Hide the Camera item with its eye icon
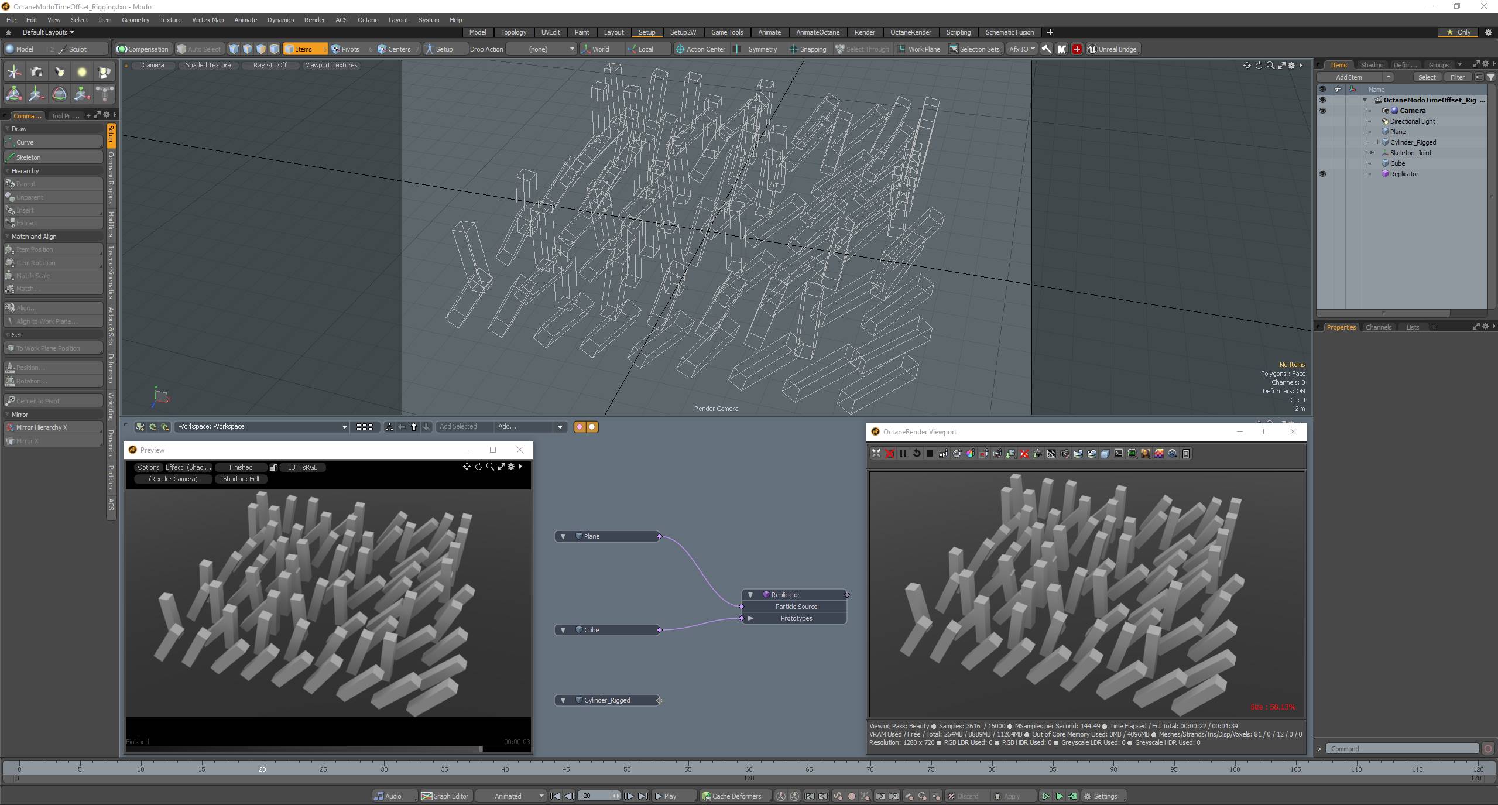The width and height of the screenshot is (1498, 805). (1322, 111)
